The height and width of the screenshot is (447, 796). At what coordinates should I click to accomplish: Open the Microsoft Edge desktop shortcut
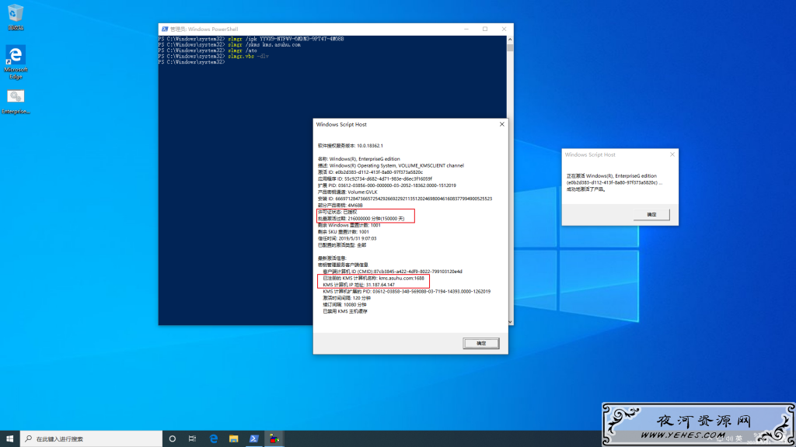click(x=16, y=62)
